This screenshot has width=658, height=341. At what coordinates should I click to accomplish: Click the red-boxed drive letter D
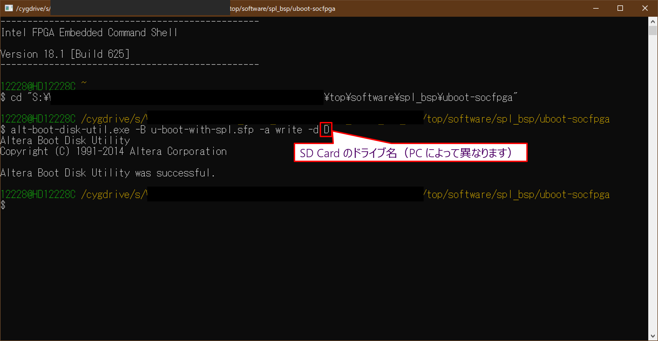coord(326,130)
